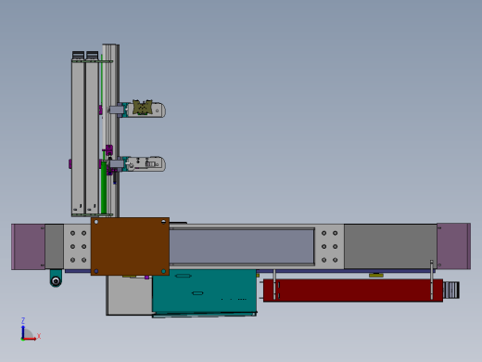Select the teal roller bracket at bottom left
This screenshot has width=482, height=362.
(x=56, y=278)
